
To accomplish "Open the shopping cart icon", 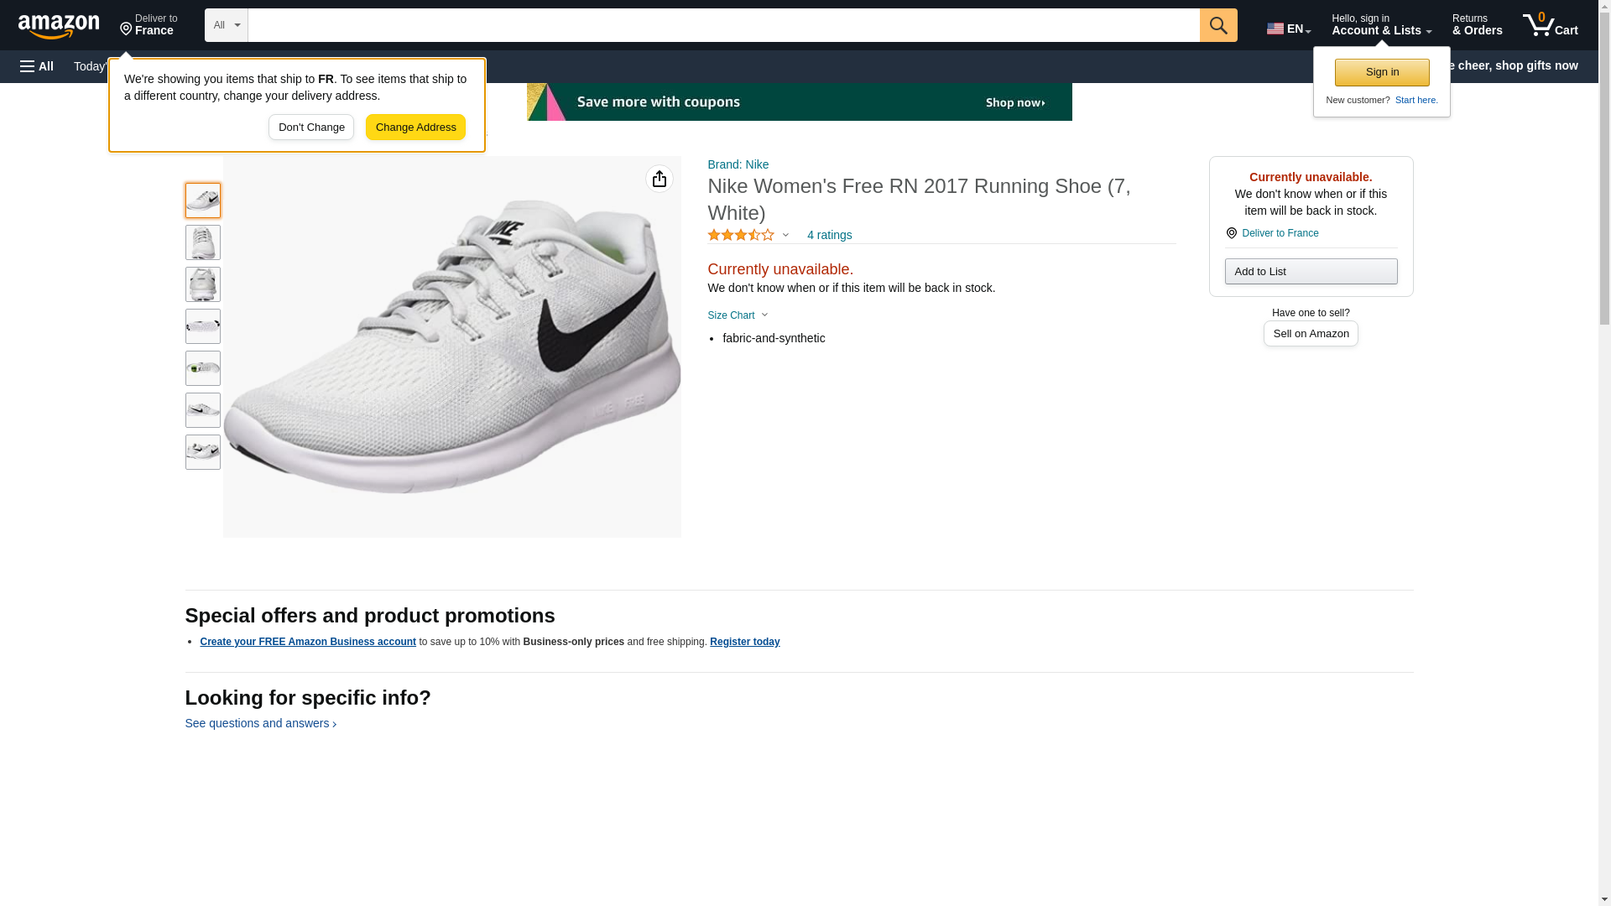I will (x=1550, y=25).
